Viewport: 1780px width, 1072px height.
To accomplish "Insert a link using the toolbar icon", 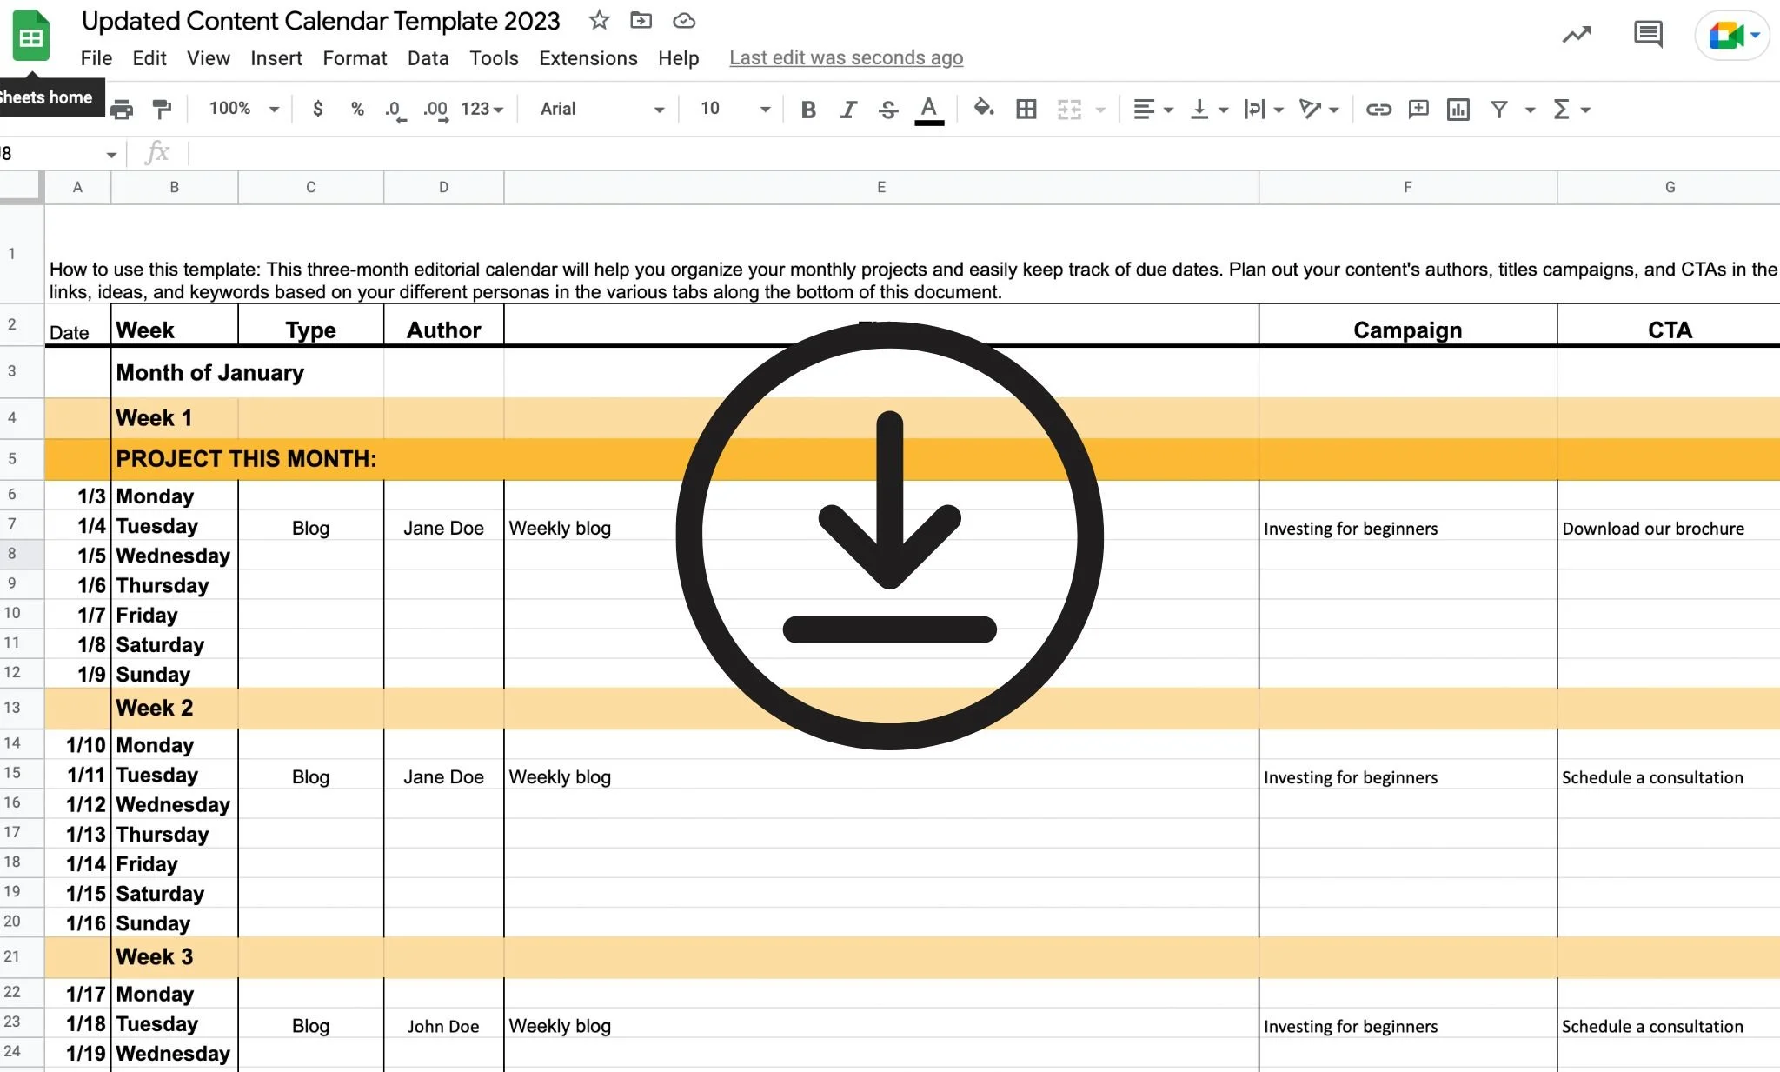I will [1378, 110].
